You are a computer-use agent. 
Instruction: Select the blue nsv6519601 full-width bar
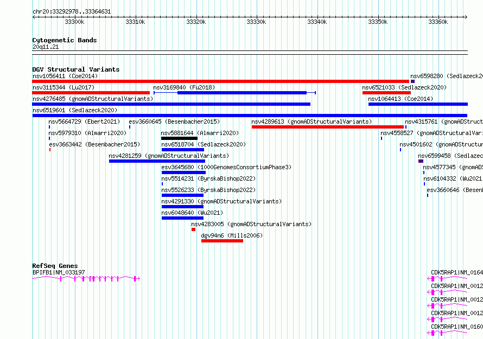click(x=250, y=116)
